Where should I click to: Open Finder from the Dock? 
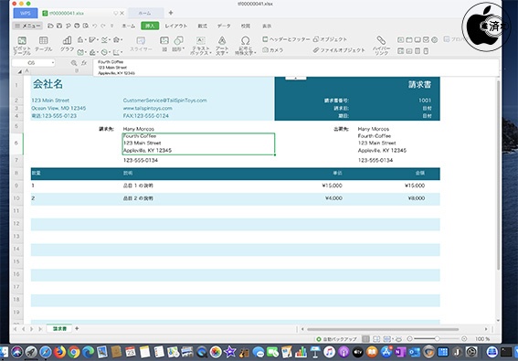pyautogui.click(x=4, y=352)
